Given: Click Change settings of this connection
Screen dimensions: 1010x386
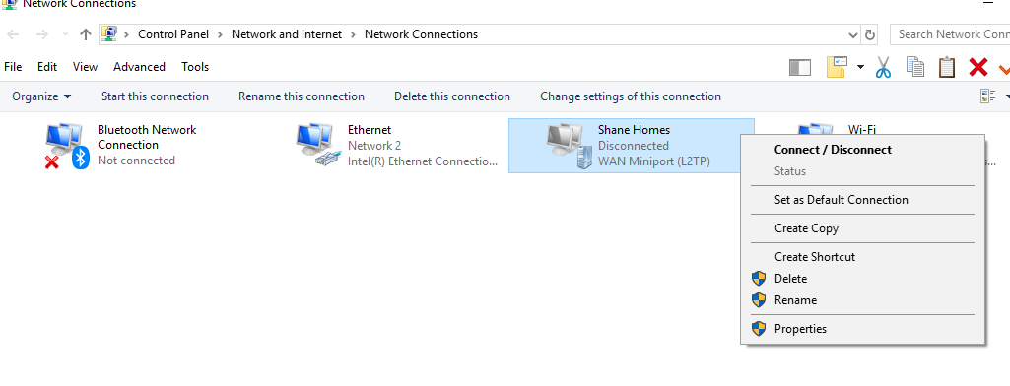Looking at the screenshot, I should click(631, 96).
